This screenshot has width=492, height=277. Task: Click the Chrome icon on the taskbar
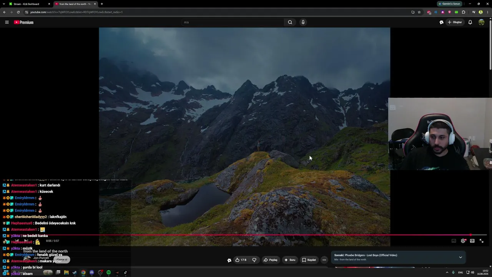coord(83,273)
